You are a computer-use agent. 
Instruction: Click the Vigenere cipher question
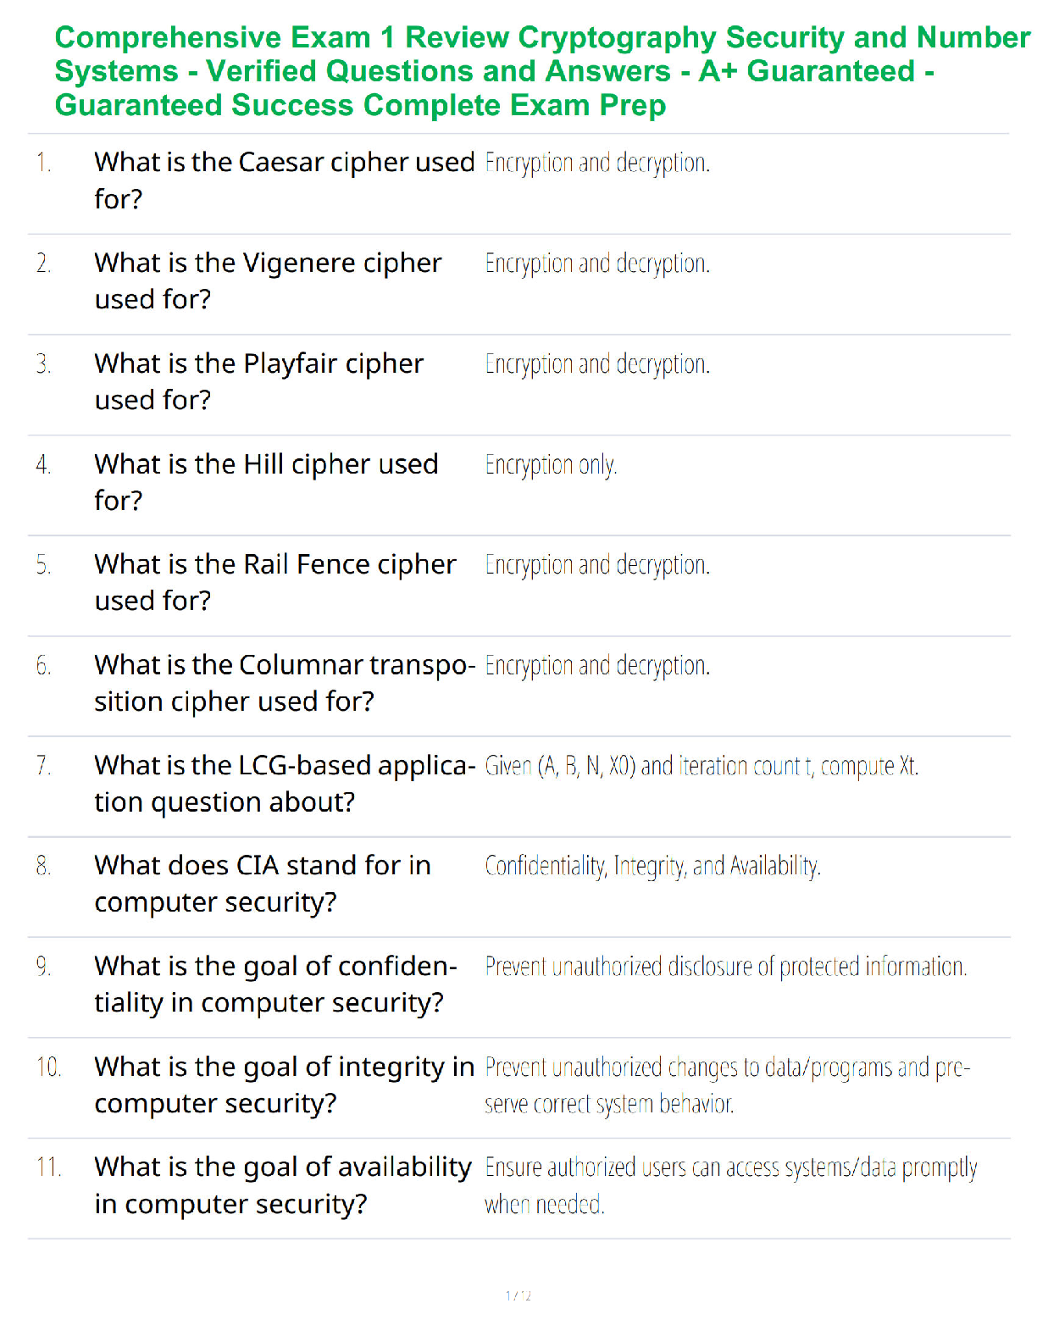click(x=268, y=280)
